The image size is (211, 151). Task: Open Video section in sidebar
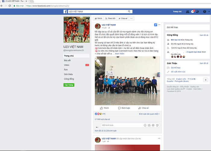(x=67, y=65)
